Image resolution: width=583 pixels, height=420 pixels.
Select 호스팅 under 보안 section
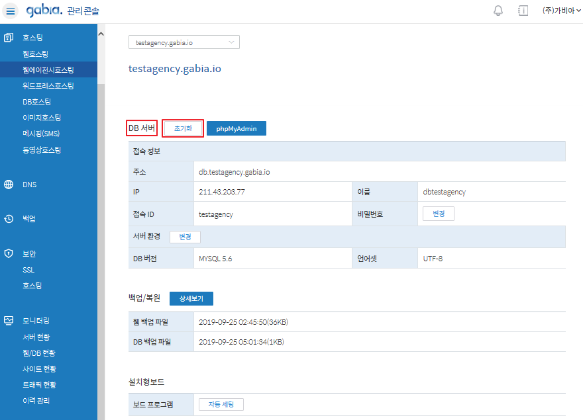[32, 286]
